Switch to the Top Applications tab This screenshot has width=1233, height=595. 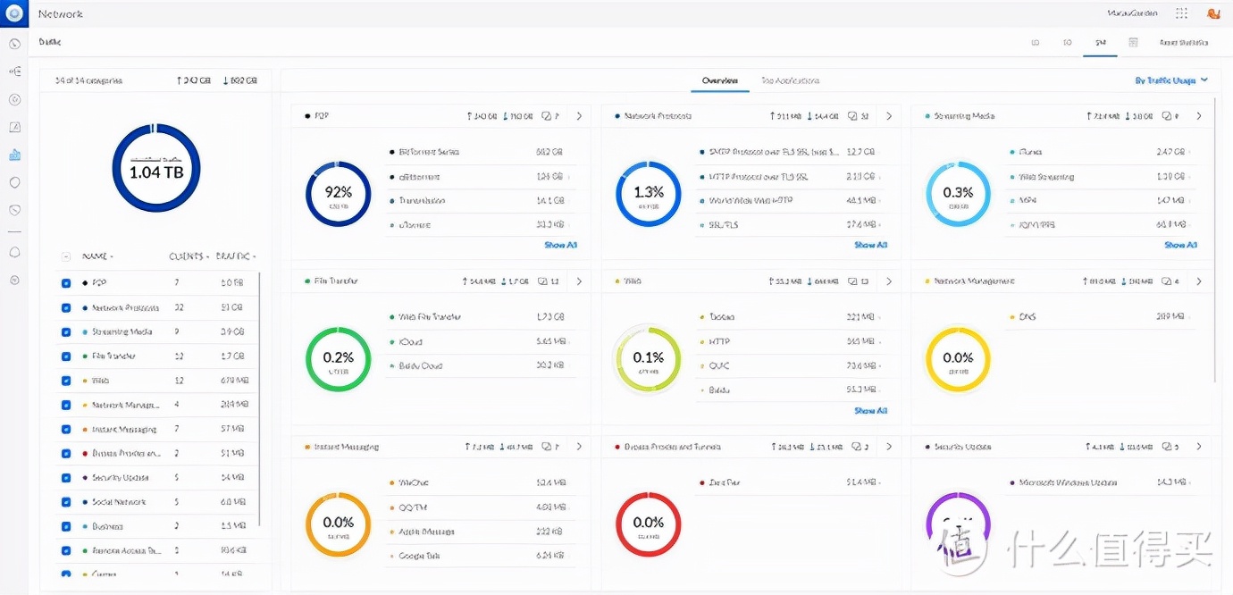coord(790,80)
